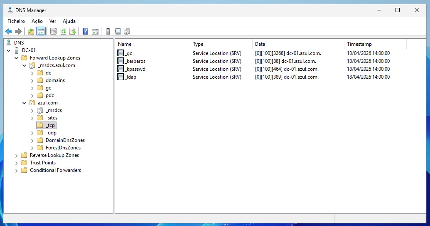Select the DNS root node in tree
This screenshot has width=430, height=226.
point(19,42)
